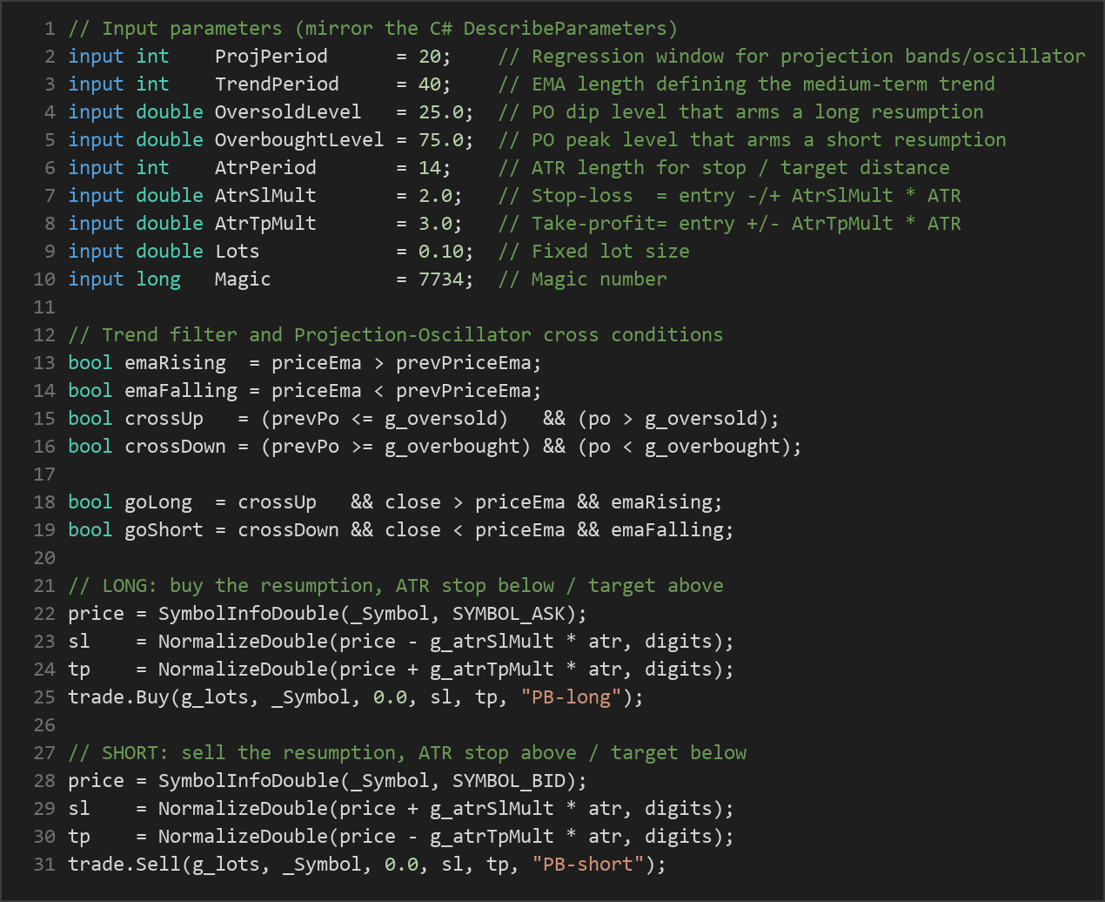Click the identifier Lots on line 9

tap(238, 252)
